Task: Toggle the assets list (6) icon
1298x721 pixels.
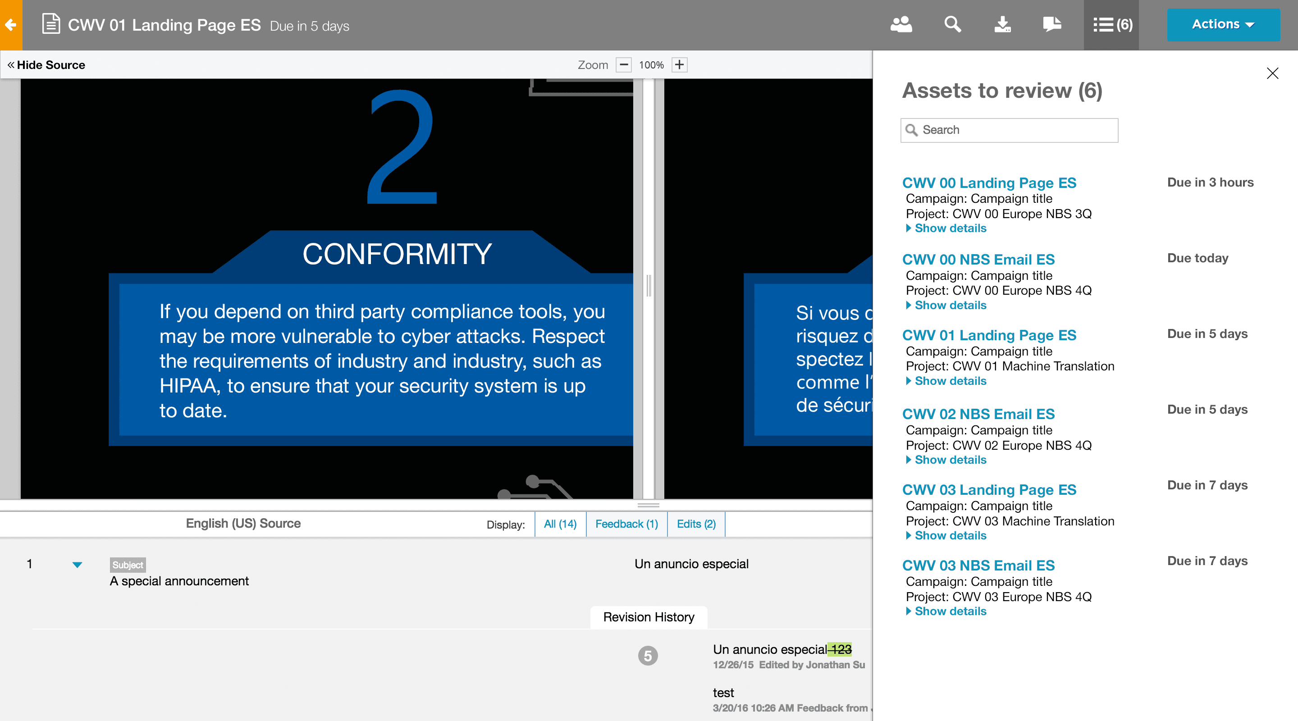Action: click(1112, 25)
